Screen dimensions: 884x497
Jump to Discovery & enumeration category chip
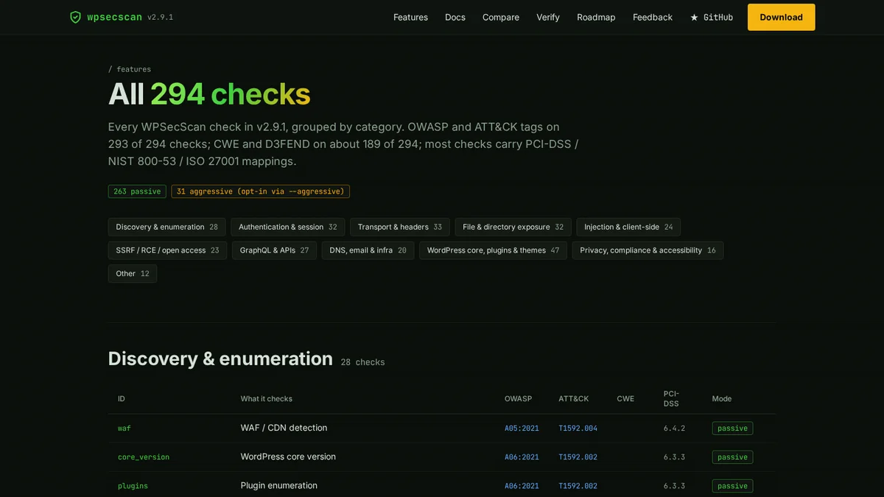pos(166,227)
